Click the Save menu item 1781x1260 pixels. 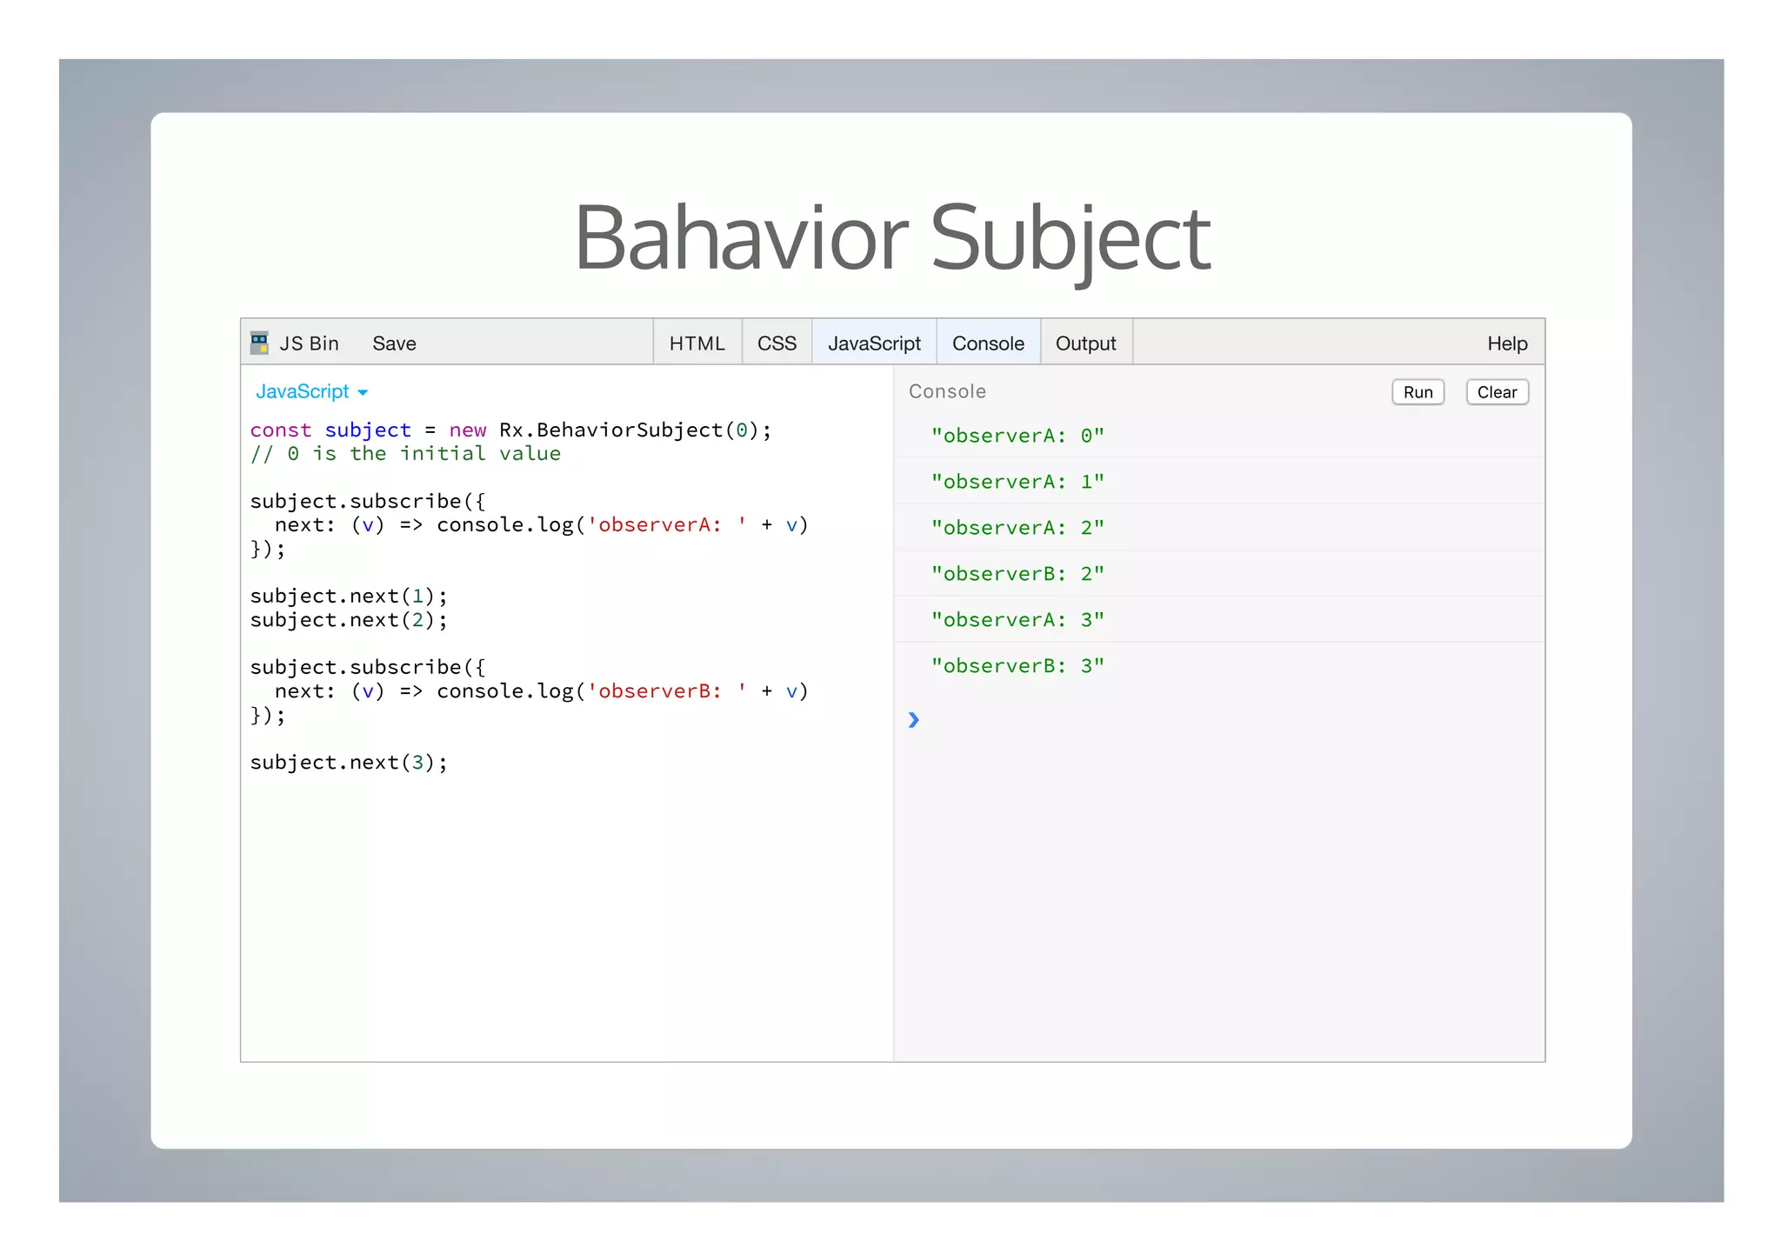[x=394, y=343]
